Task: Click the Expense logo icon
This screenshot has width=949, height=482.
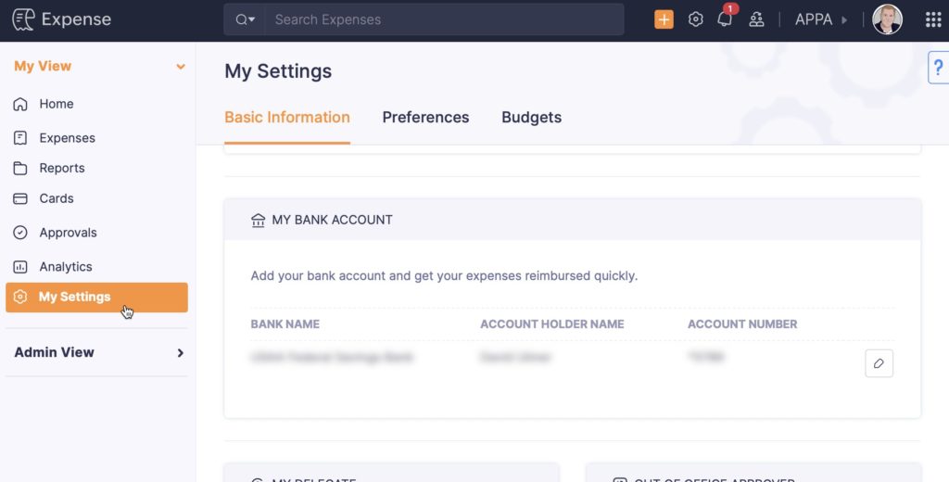Action: click(23, 19)
